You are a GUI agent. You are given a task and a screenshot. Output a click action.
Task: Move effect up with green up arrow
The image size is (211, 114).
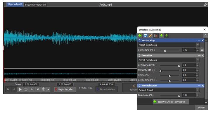[x=167, y=35]
